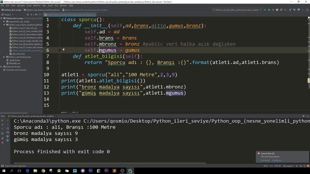Click line number 10 in gutter
The height and width of the screenshot is (174, 310).
[46, 74]
